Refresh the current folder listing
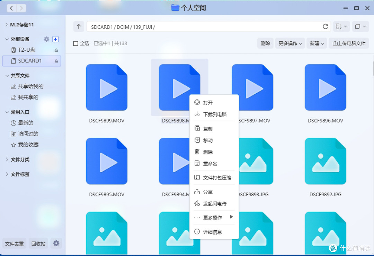This screenshot has width=374, height=256. [x=325, y=26]
